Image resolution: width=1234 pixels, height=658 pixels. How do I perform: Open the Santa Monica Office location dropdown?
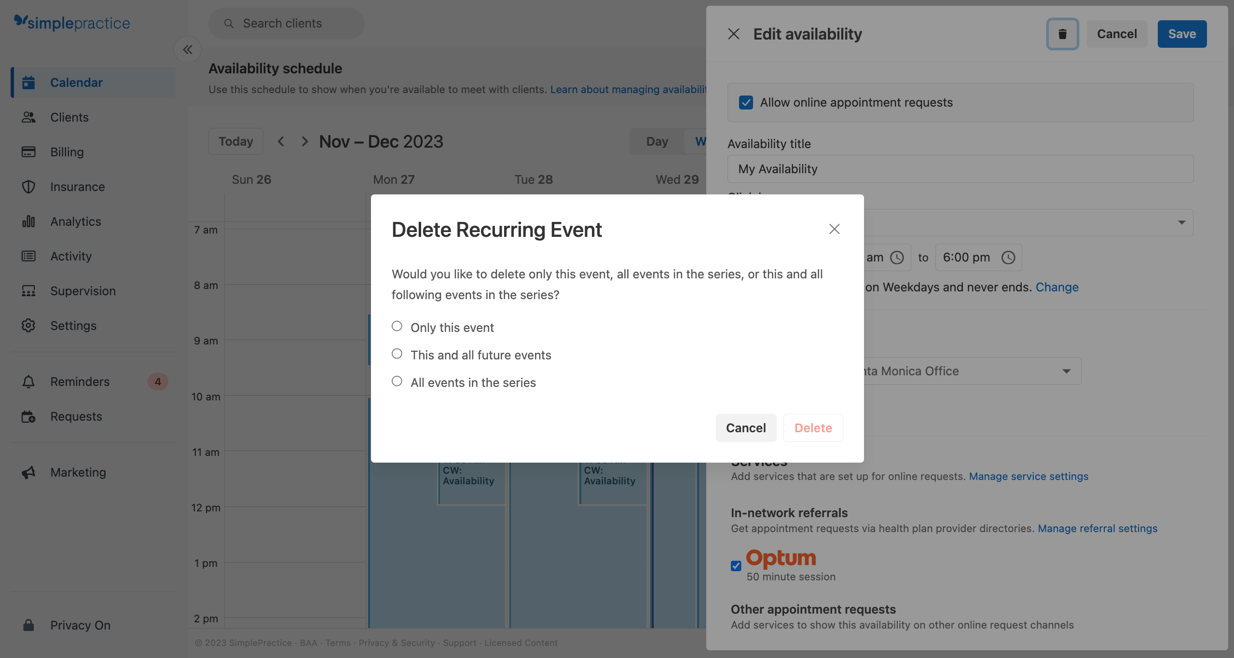pos(1067,371)
